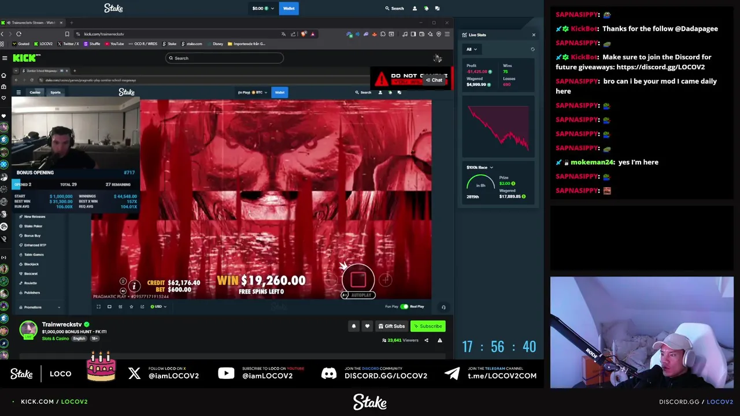Open USD currency dropdown below game

click(158, 307)
